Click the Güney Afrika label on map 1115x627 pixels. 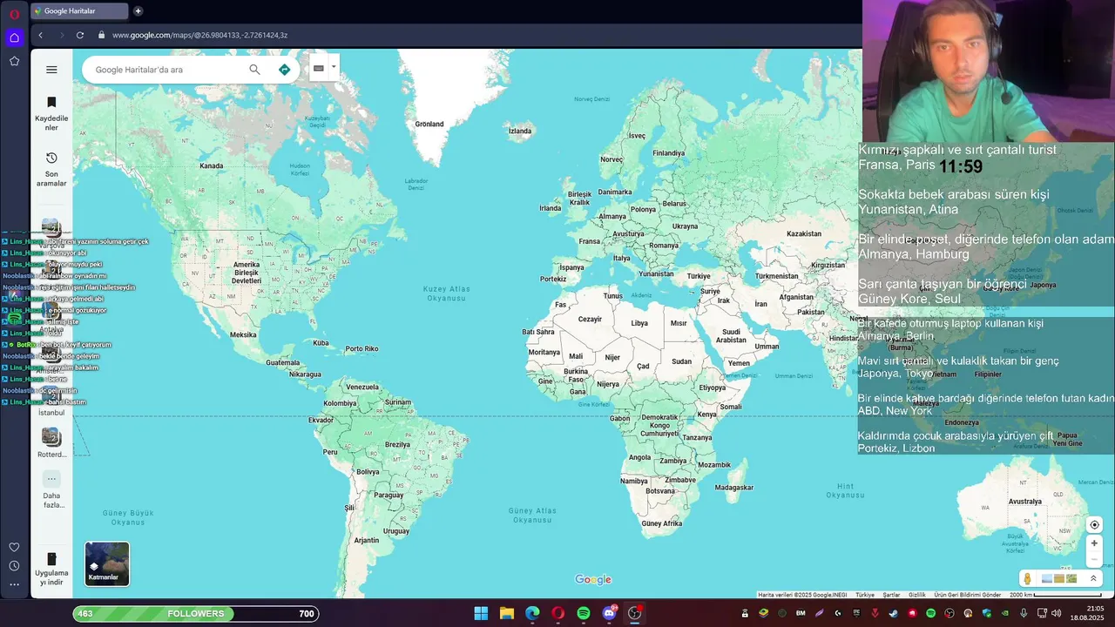point(662,523)
